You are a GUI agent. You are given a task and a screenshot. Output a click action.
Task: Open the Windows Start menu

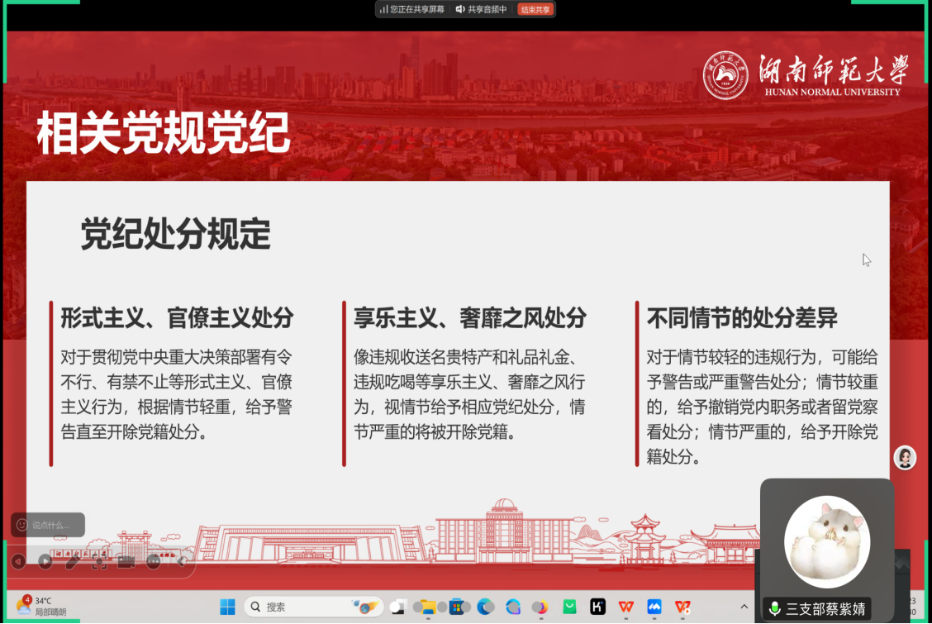(x=227, y=607)
